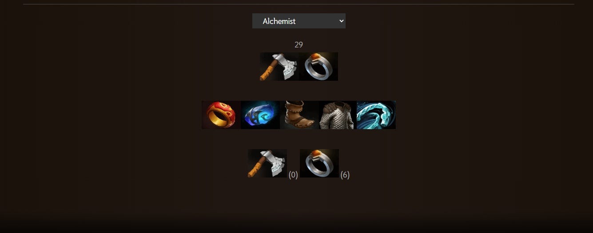Screen dimensions: 593x233
Task: Click the Alchemist text in the combo box
Action: click(x=279, y=21)
